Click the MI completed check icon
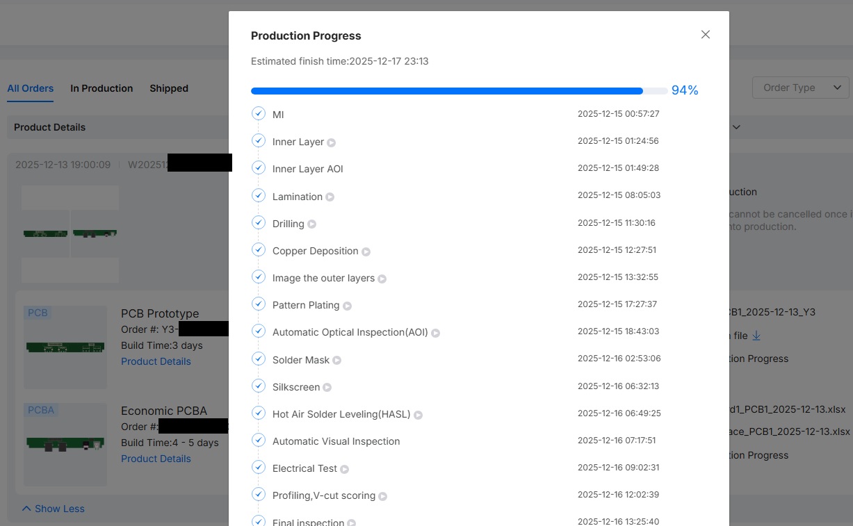 [259, 113]
